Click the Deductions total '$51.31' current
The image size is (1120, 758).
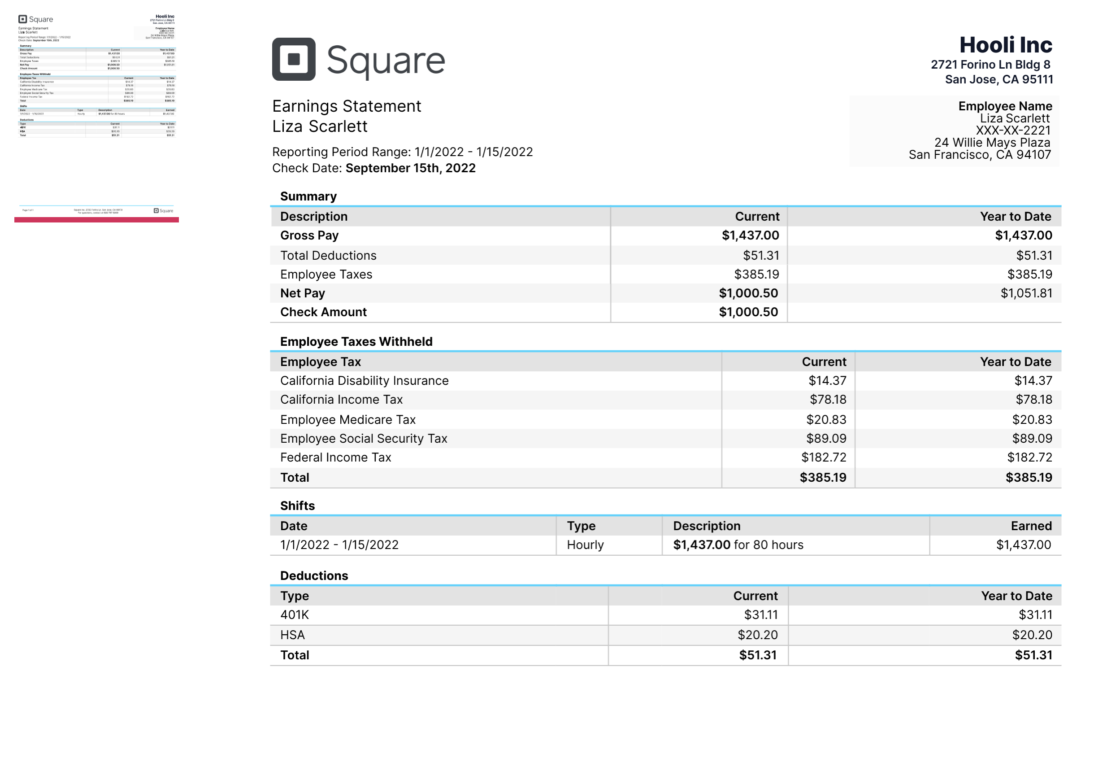758,655
